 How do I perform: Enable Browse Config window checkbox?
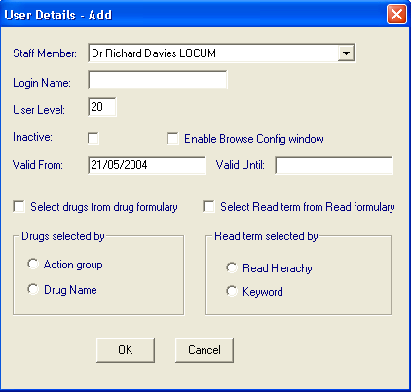172,138
